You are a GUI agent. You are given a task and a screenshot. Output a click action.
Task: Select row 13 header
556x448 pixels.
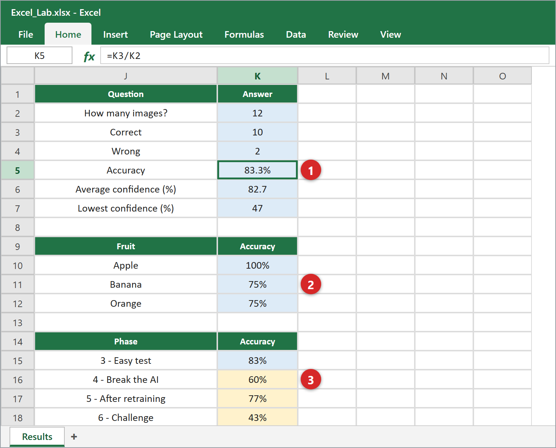[x=18, y=322]
